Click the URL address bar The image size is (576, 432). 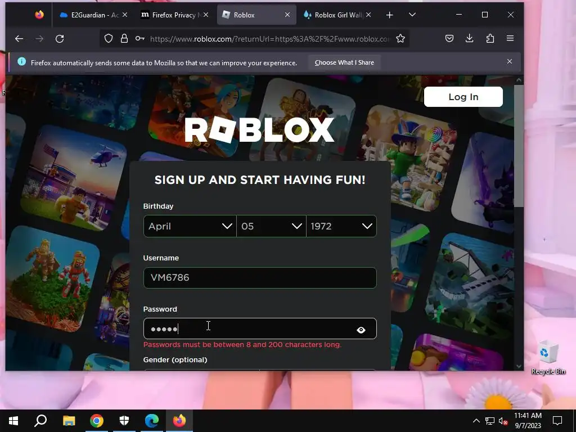269,39
